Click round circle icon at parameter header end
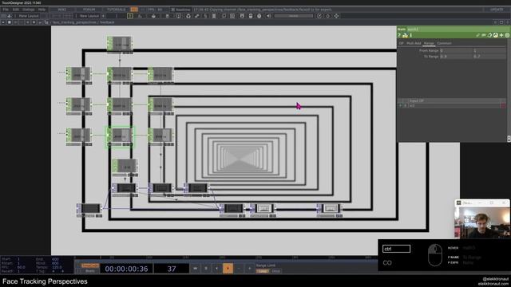 click(x=508, y=35)
